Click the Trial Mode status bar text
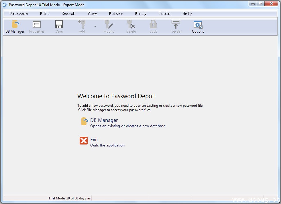Screen dimensions: 281x204 [x=70, y=198]
